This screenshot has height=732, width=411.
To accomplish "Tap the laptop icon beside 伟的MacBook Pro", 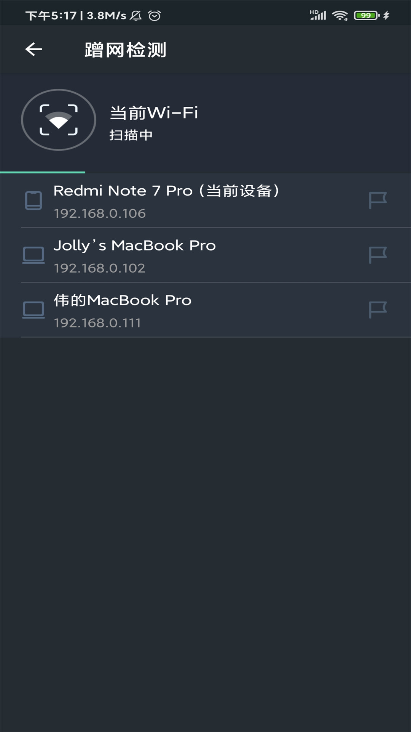I will [x=33, y=310].
